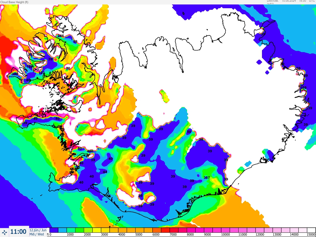Click the 309 value on the map
Viewport: 316px width, 237px height.
[x=15, y=74]
